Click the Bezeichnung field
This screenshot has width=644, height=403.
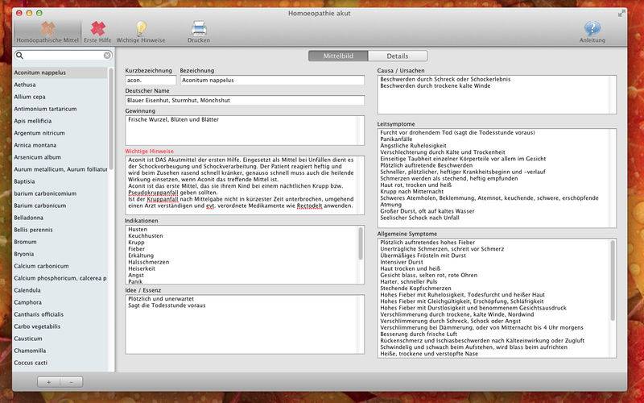[272, 80]
